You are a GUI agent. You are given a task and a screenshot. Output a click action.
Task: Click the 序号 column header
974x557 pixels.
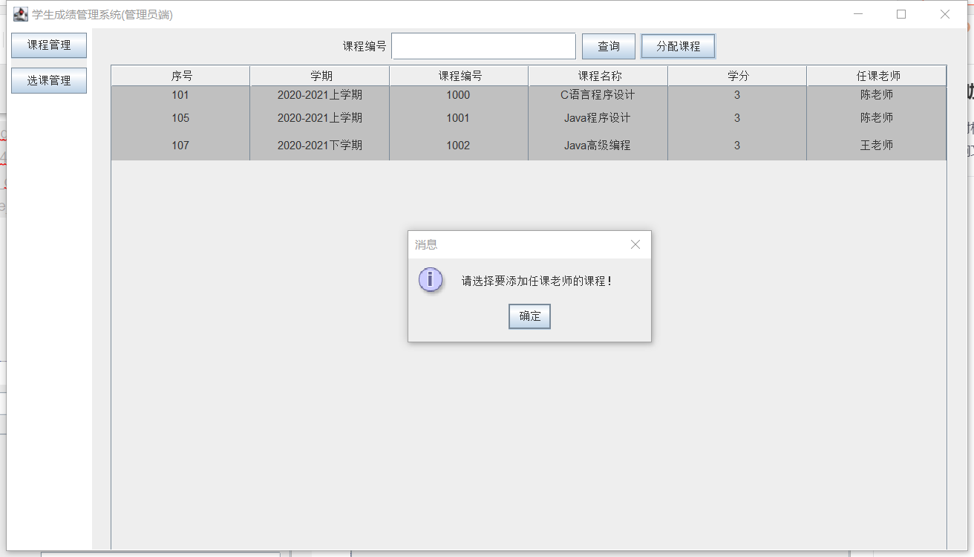coord(181,76)
